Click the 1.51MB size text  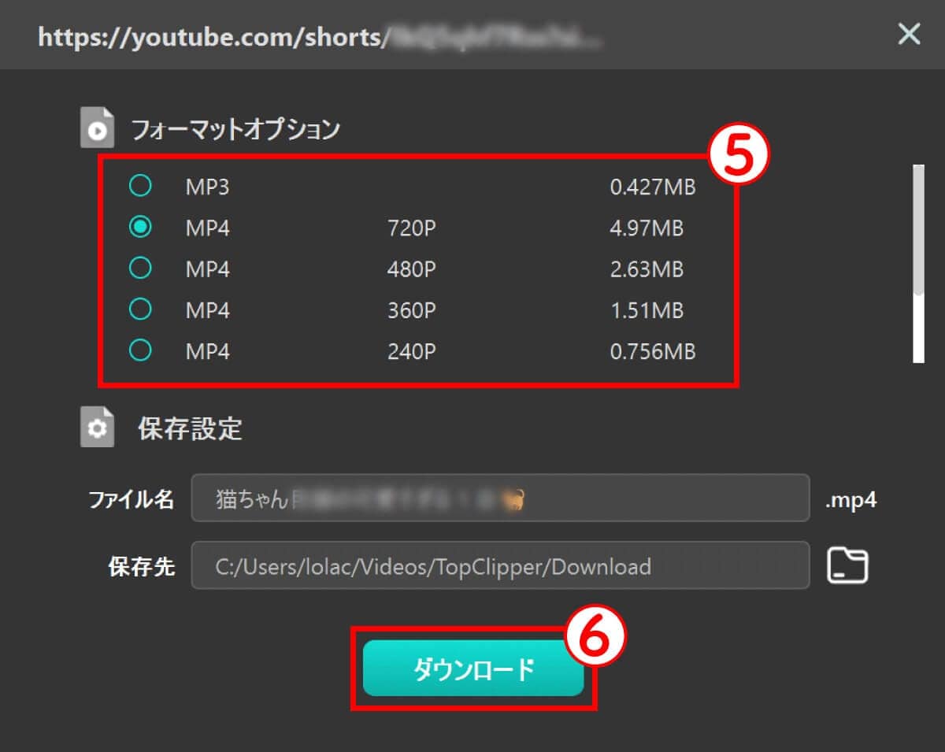[647, 310]
